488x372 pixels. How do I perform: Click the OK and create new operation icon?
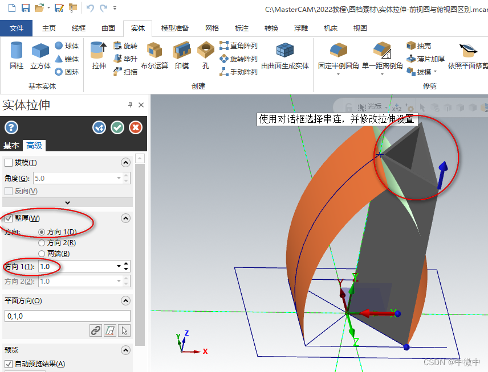[99, 127]
